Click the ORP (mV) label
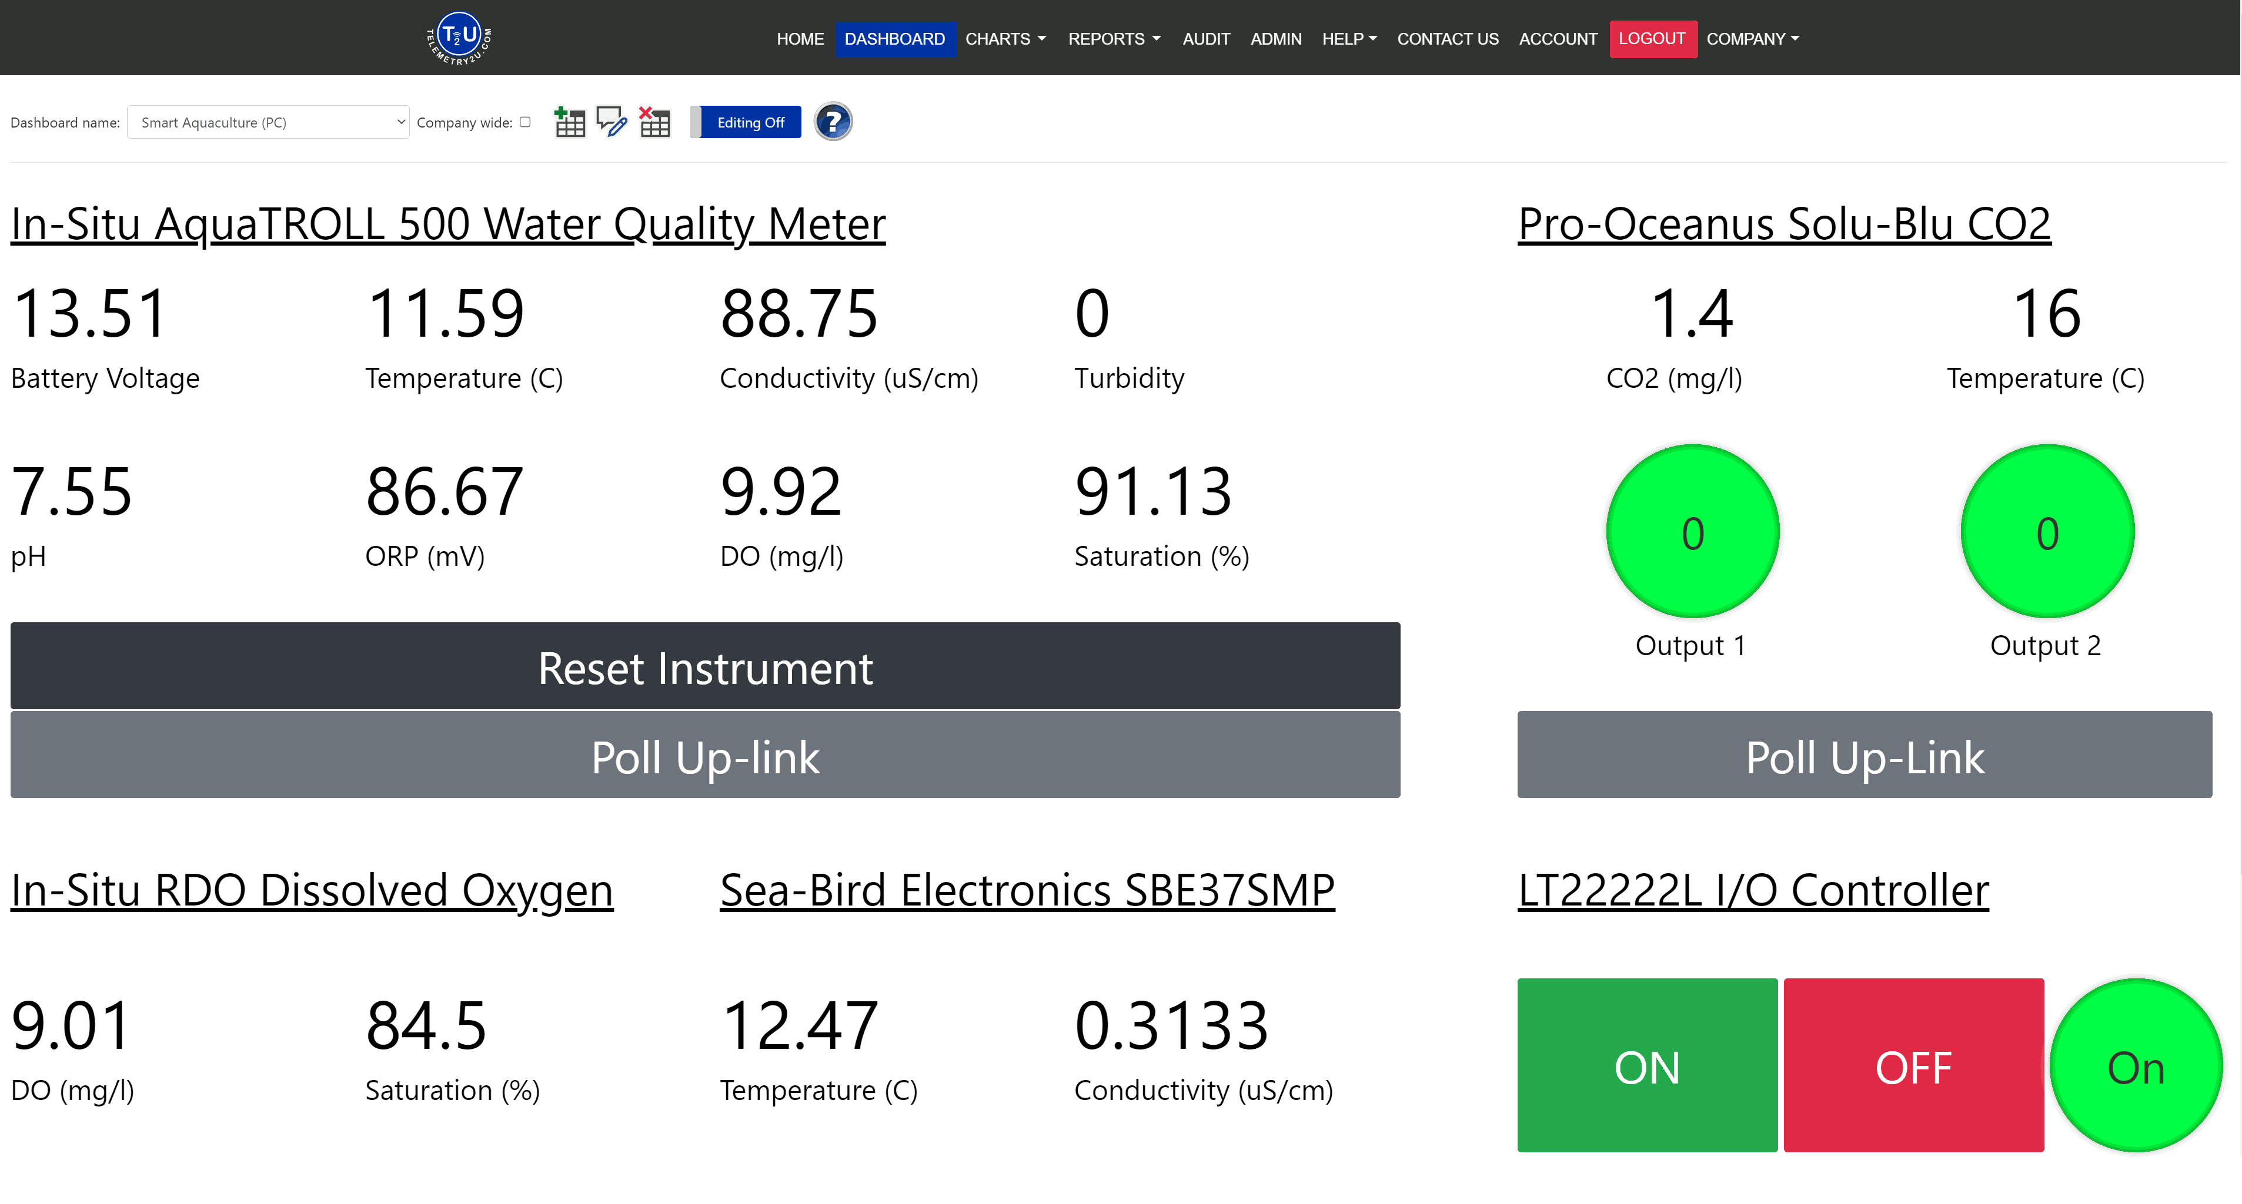Viewport: 2242px width, 1204px height. (x=425, y=557)
